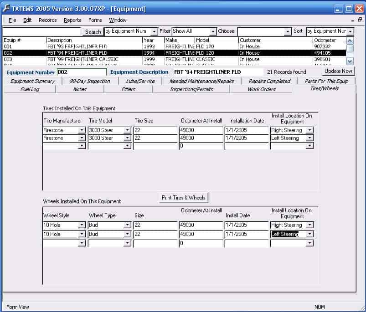Switch to Fuel Log tab

coord(30,89)
